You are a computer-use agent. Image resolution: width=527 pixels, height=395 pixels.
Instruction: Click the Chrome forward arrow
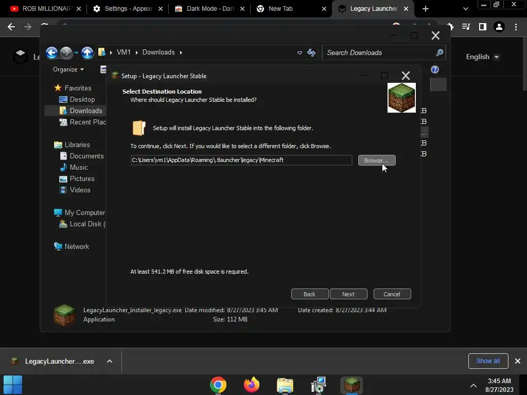click(x=28, y=27)
